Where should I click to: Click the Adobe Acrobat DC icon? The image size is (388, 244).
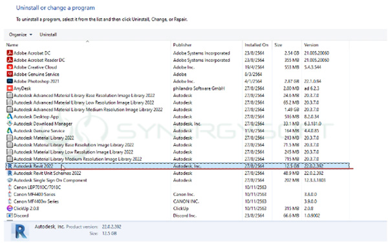[x=10, y=53]
